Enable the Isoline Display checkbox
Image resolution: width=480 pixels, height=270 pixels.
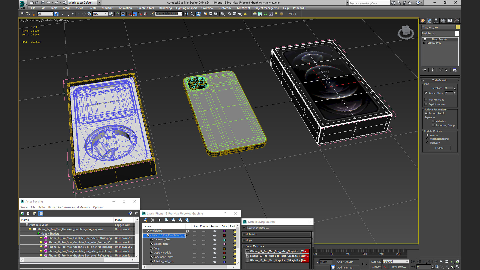click(426, 100)
